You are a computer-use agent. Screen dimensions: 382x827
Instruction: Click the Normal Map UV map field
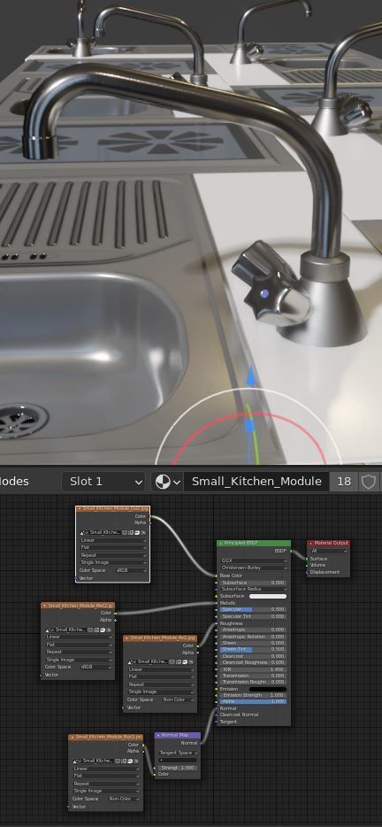coord(178,760)
